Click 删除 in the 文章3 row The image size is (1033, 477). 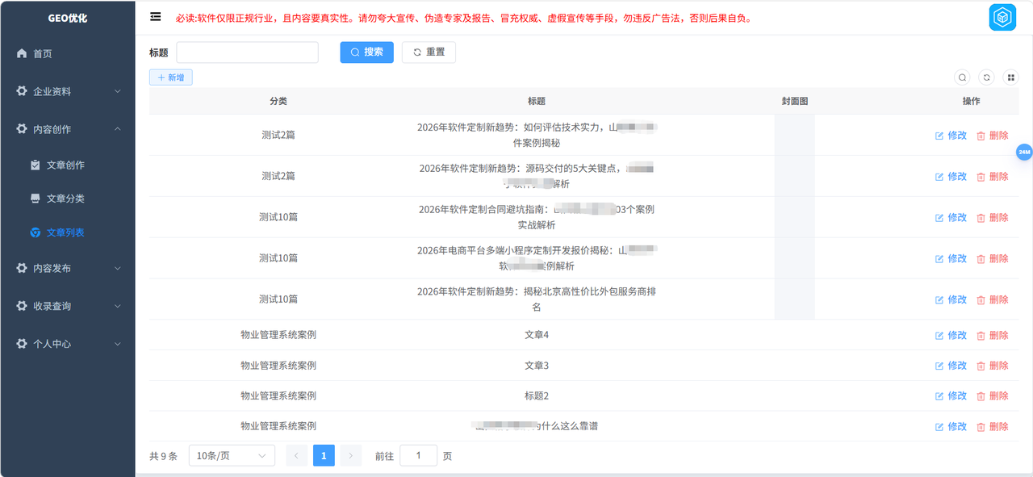click(993, 366)
